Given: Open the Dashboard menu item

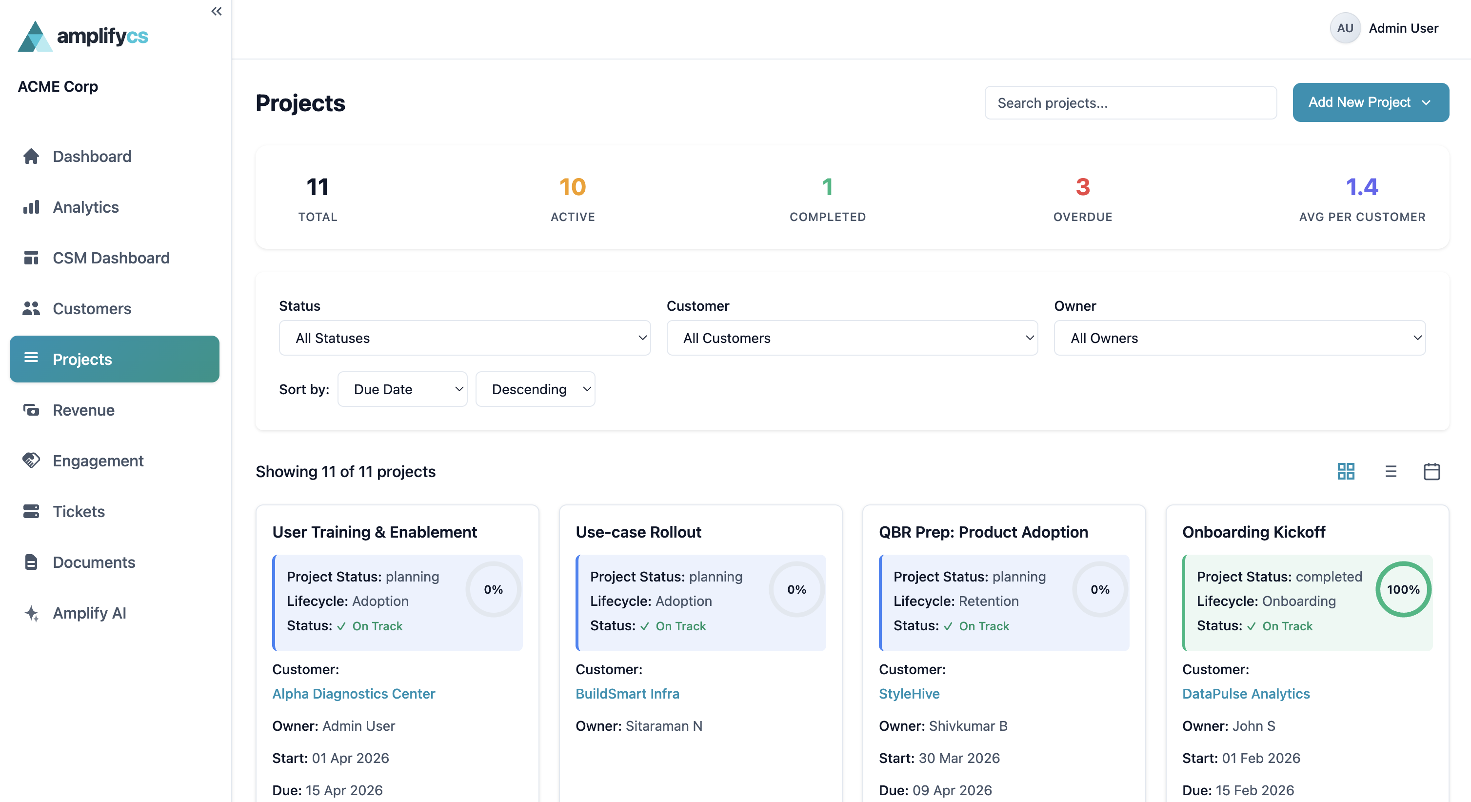Looking at the screenshot, I should click(91, 156).
